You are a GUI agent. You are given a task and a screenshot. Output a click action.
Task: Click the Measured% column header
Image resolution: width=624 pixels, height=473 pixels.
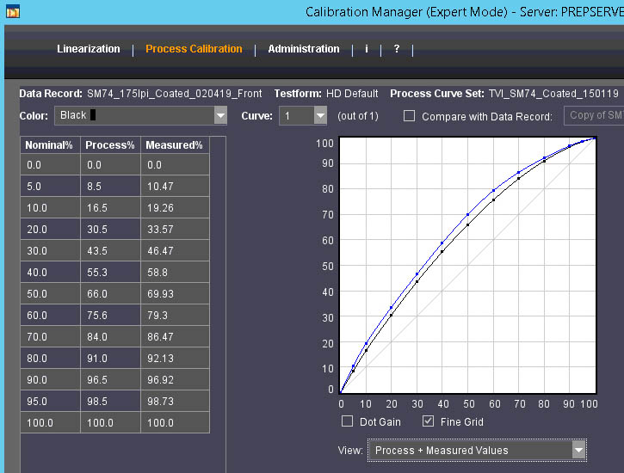(x=175, y=145)
